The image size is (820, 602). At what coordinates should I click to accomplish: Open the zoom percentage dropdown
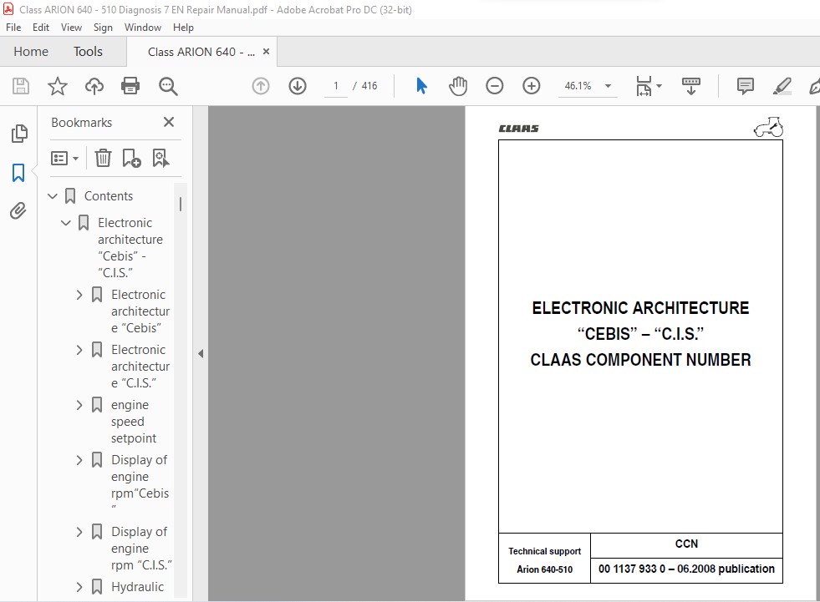[609, 86]
